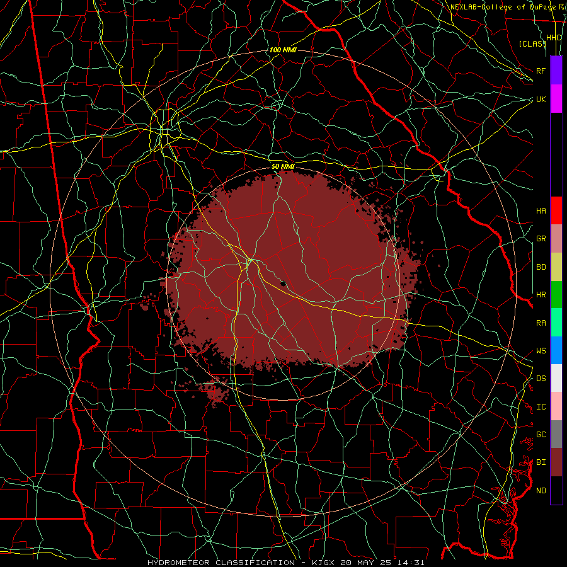Click the HR legend label
Screen dimensions: 567x567
[x=541, y=295]
